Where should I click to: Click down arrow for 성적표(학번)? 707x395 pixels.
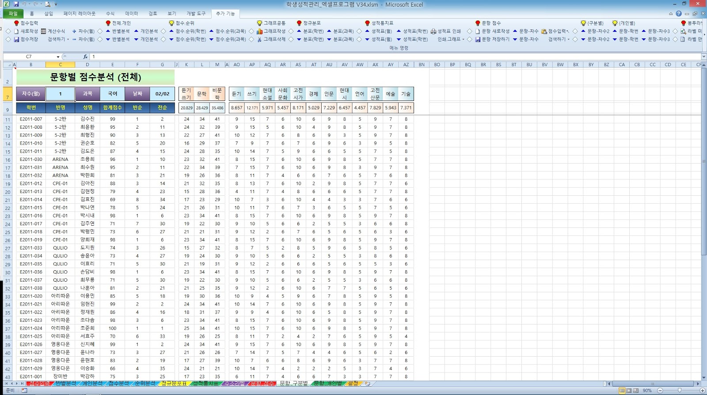tap(399, 39)
